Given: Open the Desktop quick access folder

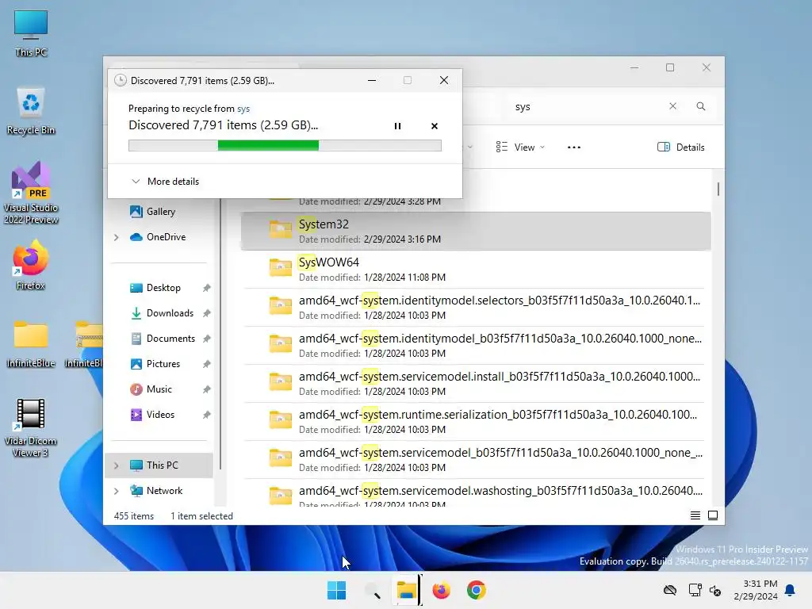Looking at the screenshot, I should coord(163,287).
